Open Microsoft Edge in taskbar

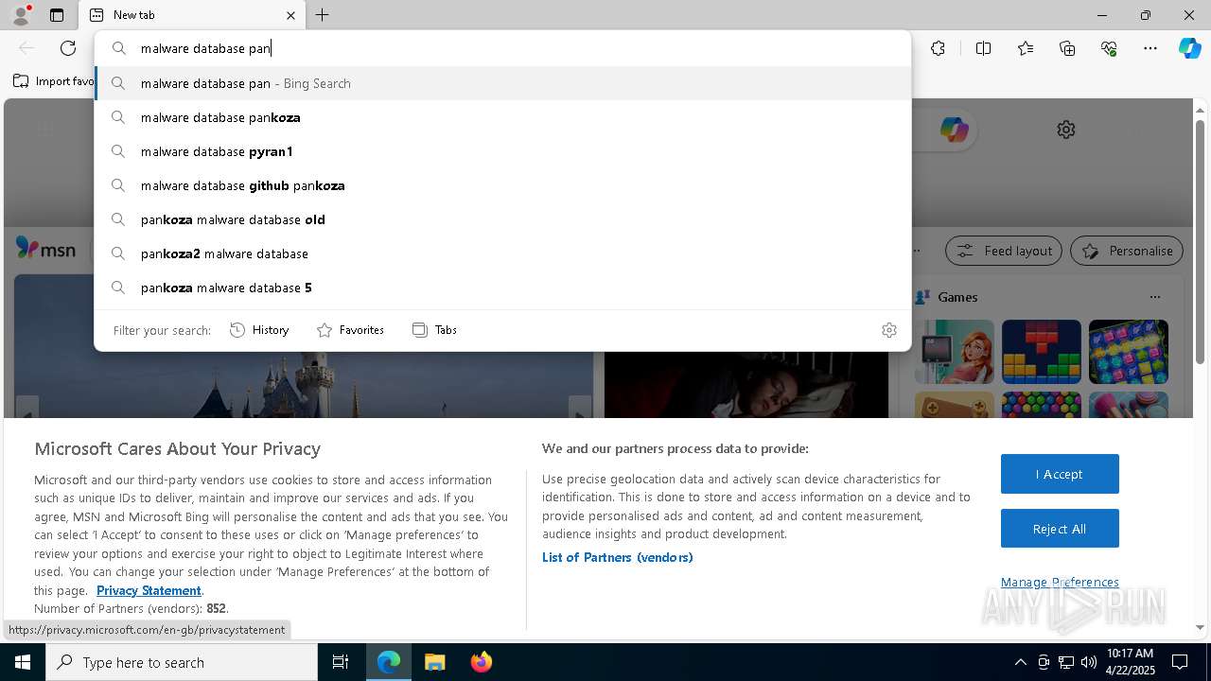389,662
